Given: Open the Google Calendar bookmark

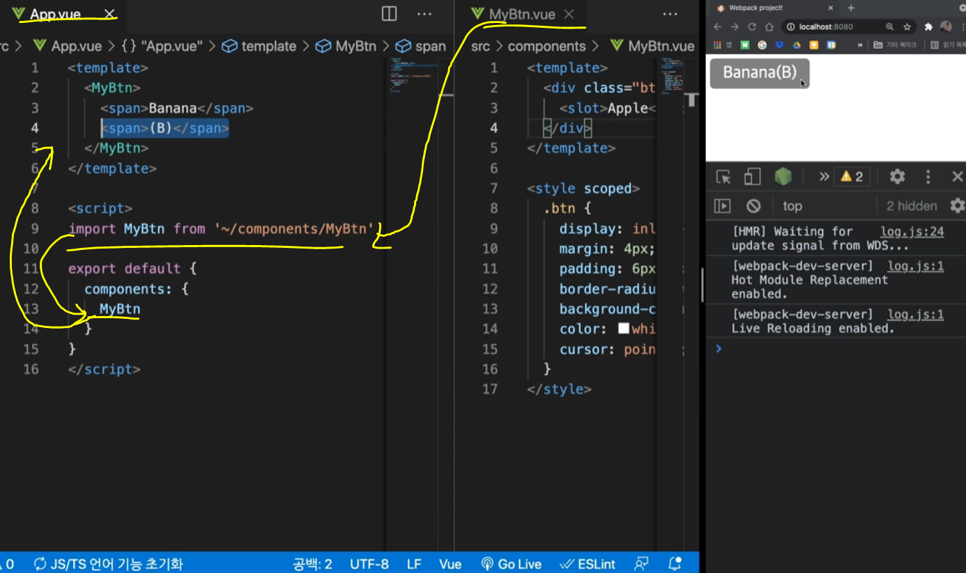Looking at the screenshot, I should 831,45.
